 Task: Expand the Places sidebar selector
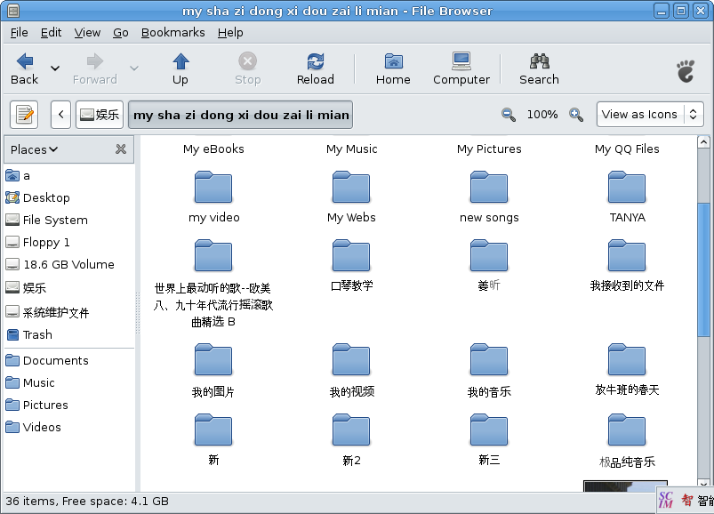click(34, 149)
